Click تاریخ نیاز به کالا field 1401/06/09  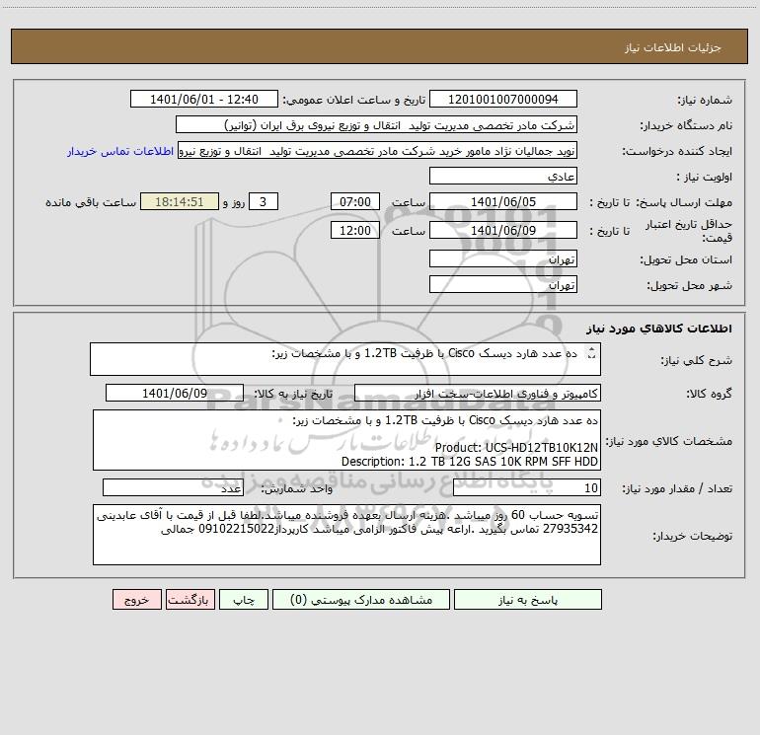175,393
